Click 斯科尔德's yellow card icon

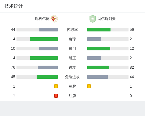tap(56, 86)
